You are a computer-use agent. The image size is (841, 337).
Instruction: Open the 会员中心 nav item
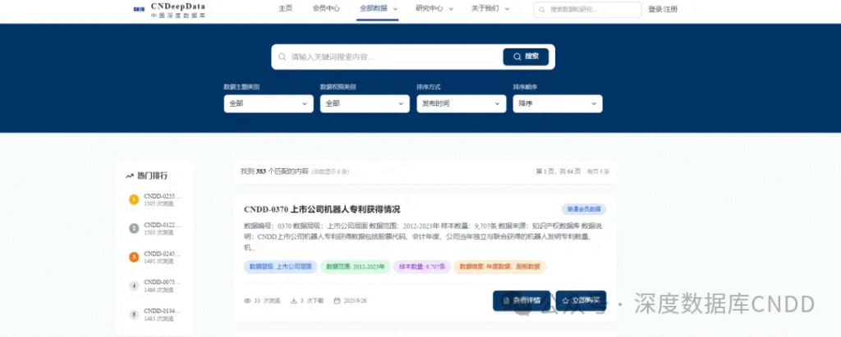tap(326, 9)
